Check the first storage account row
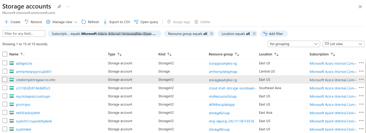Viewport: 366px width, 133px height. coord(5,63)
